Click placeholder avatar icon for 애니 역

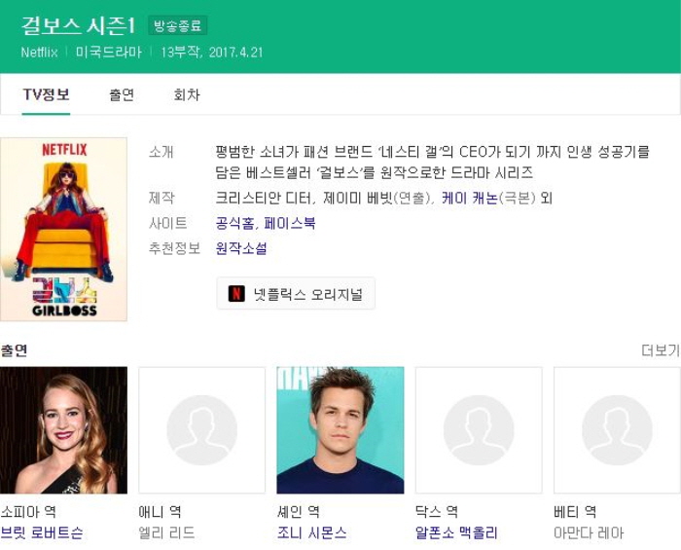coord(202,430)
